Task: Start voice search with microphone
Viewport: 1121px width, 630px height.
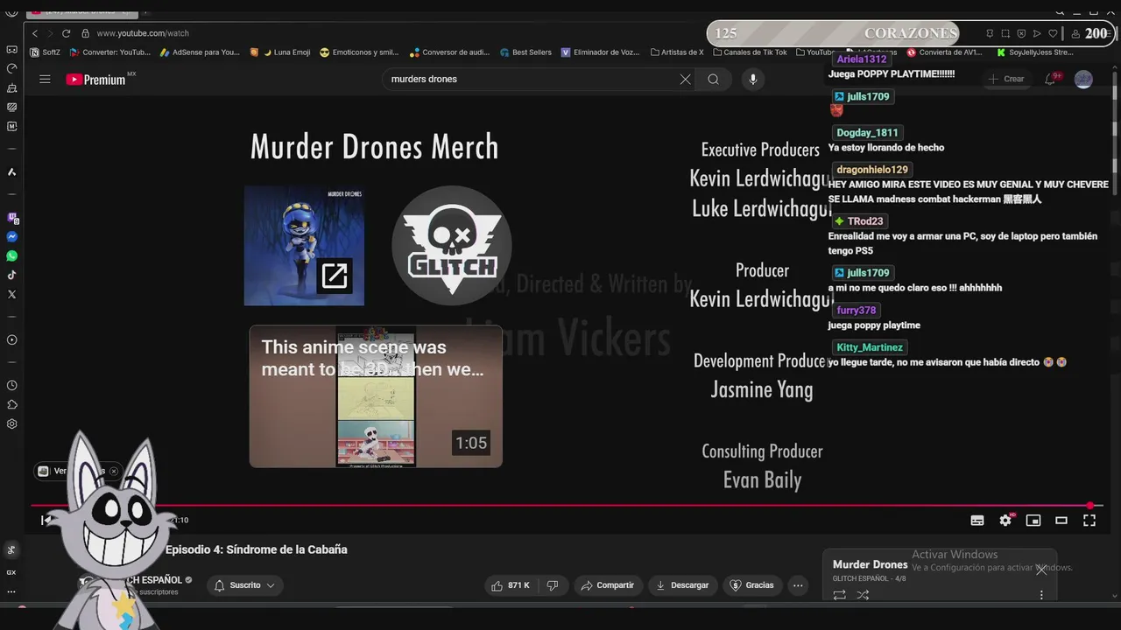Action: click(x=752, y=80)
